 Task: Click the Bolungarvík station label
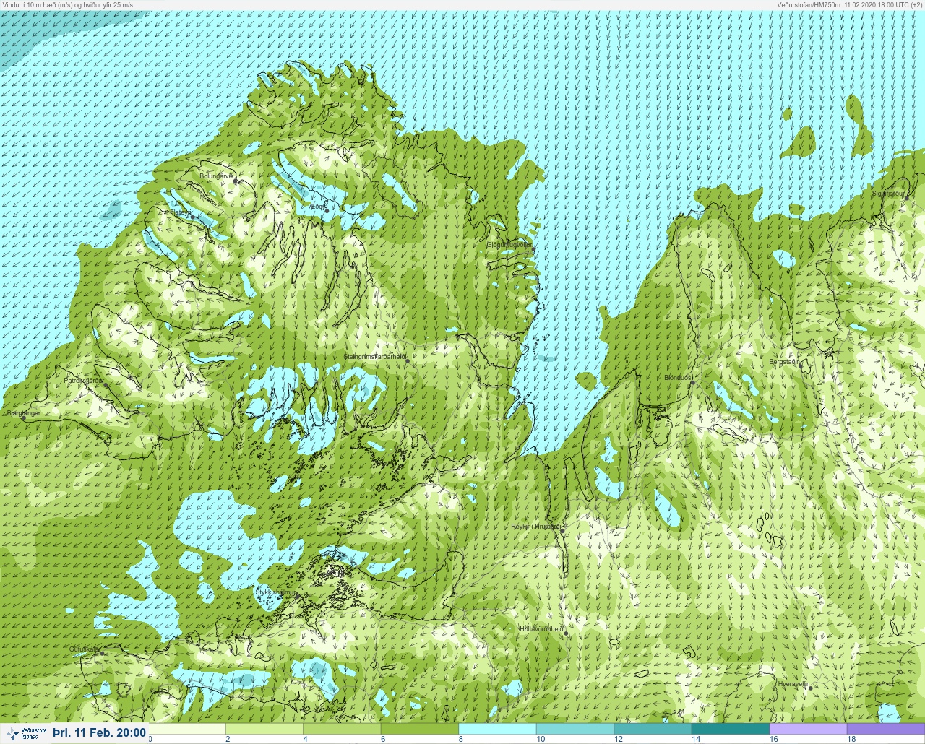click(217, 176)
